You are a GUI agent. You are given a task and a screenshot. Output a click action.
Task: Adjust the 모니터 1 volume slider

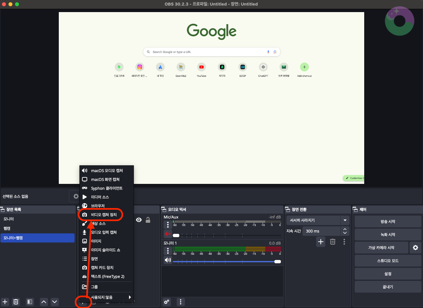click(227, 261)
